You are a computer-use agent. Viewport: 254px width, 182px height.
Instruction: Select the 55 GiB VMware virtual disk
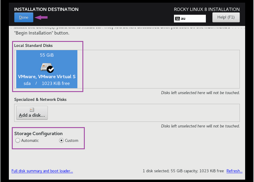(47, 69)
